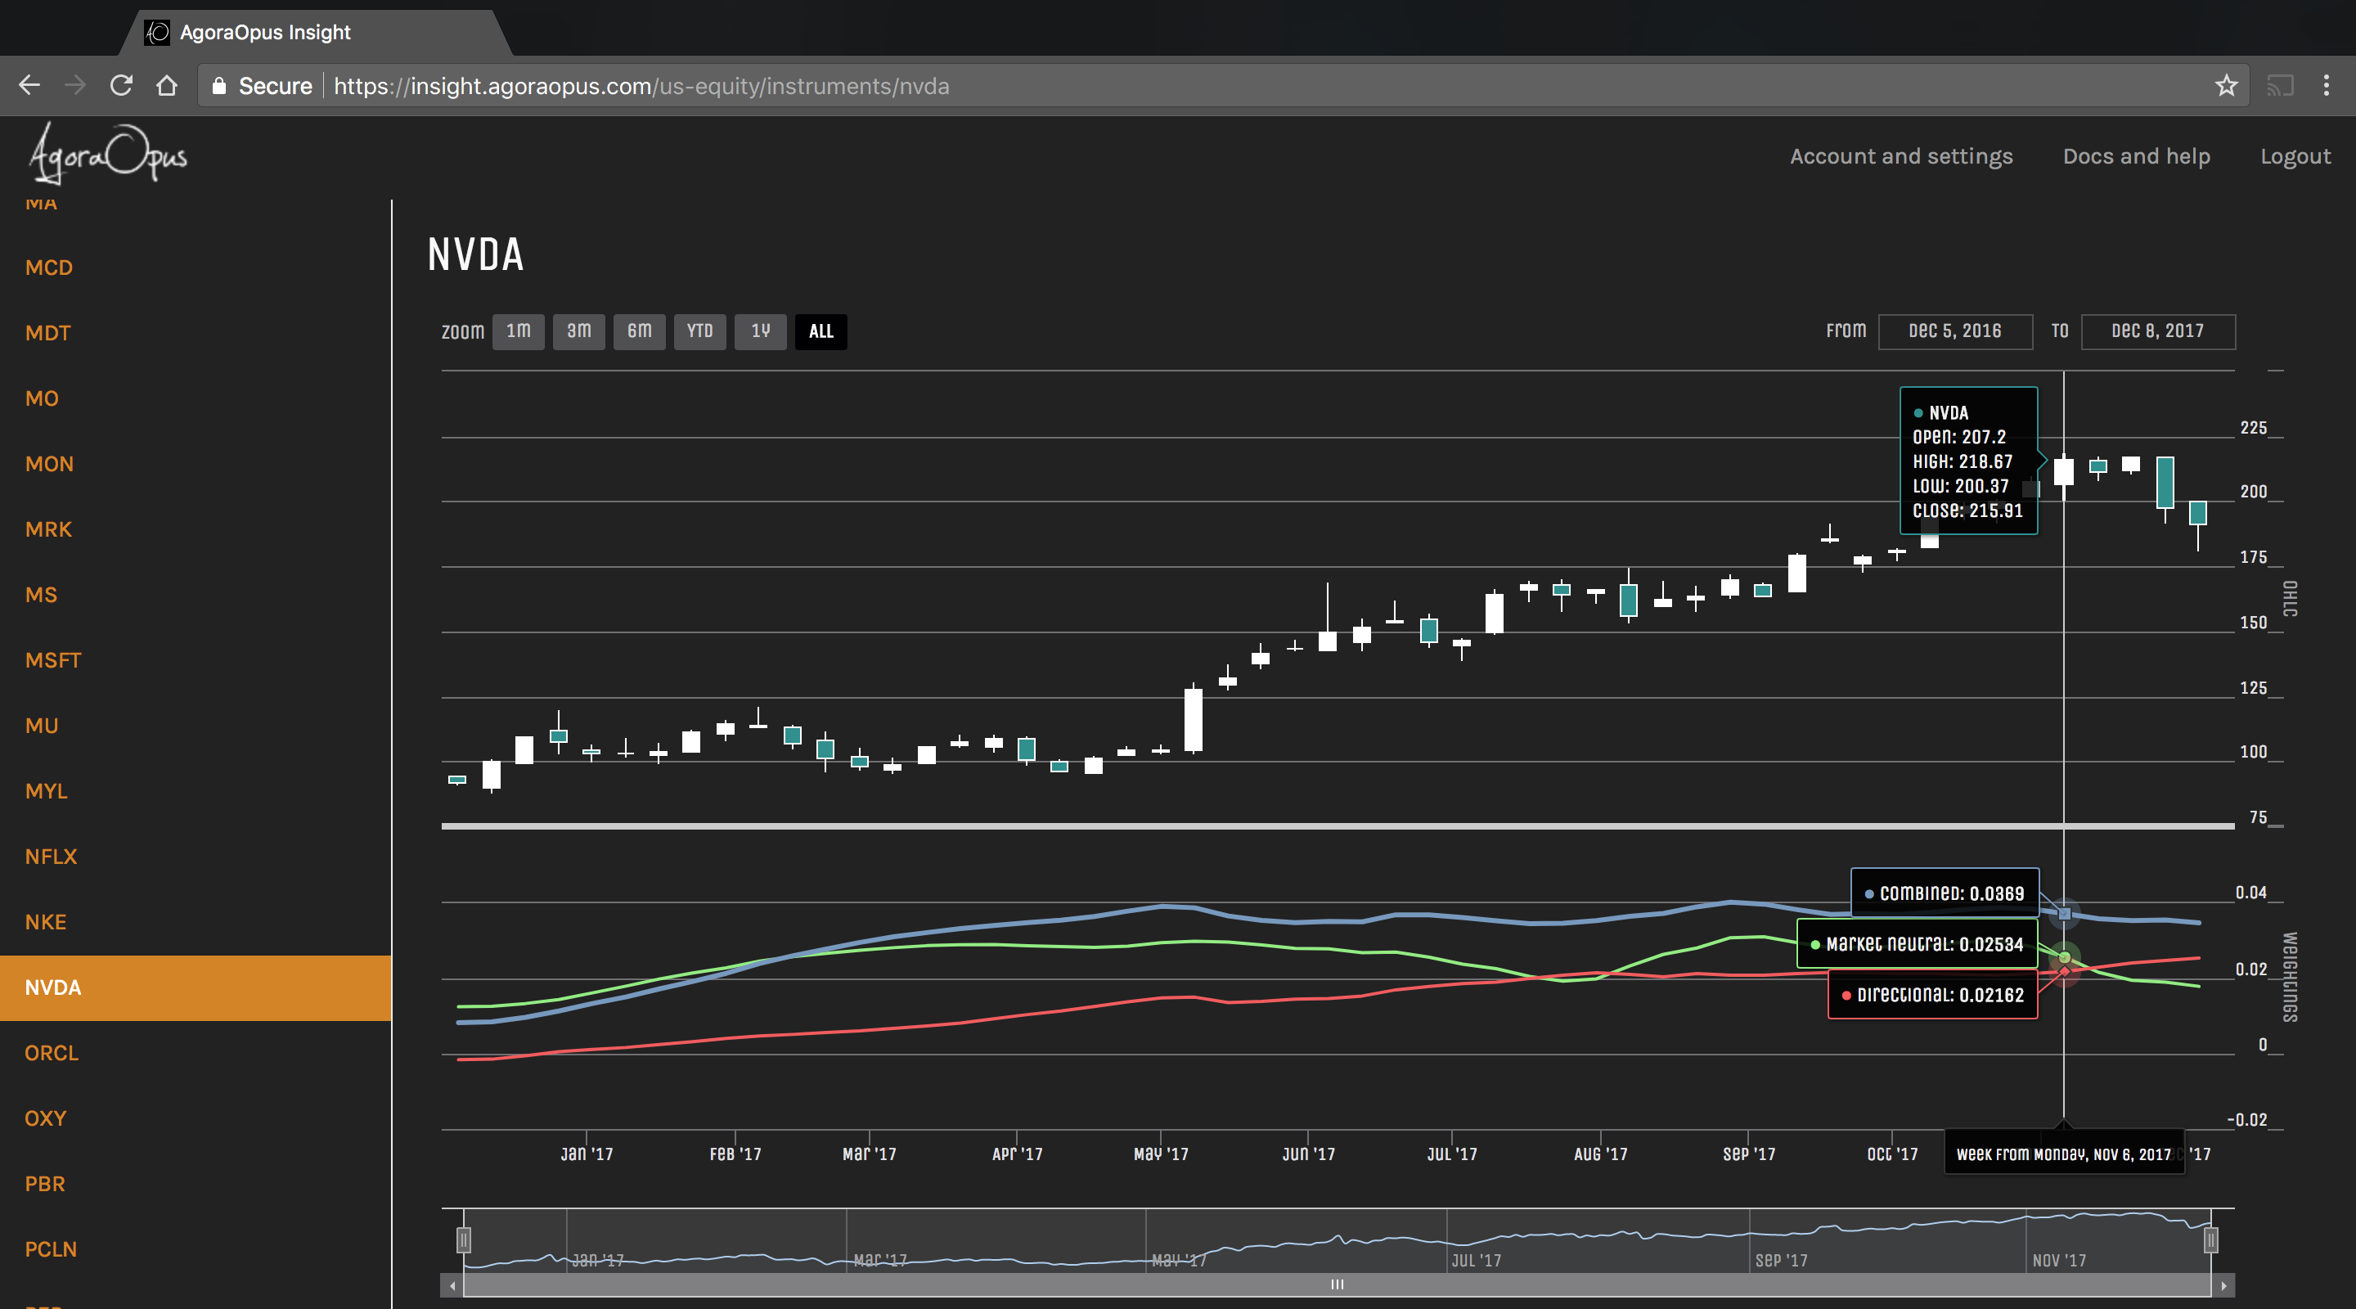Click the navigator scrollbar left arrow
The image size is (2356, 1309).
point(452,1285)
